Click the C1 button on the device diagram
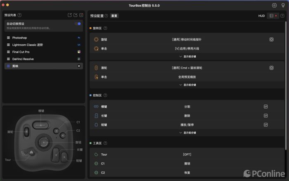The height and width of the screenshot is (181, 289). click(x=56, y=131)
